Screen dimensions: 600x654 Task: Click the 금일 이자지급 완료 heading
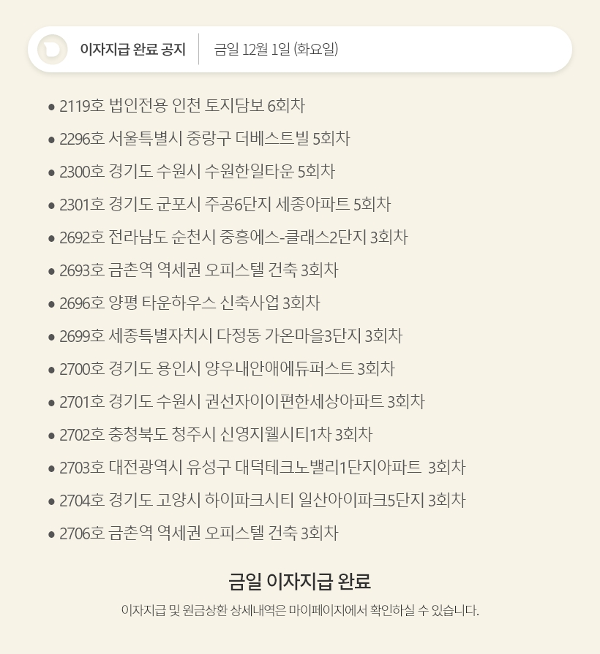(299, 582)
